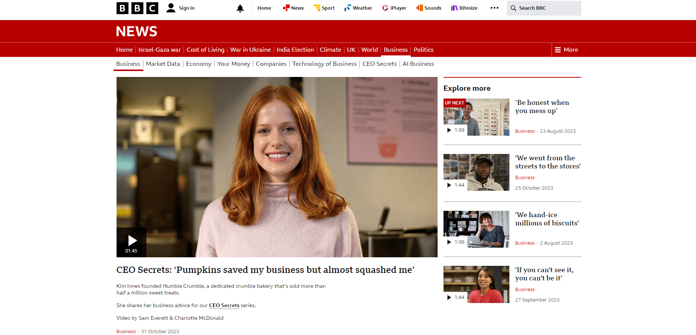Click the Explore more heading
This screenshot has width=696, height=335.
tap(467, 88)
